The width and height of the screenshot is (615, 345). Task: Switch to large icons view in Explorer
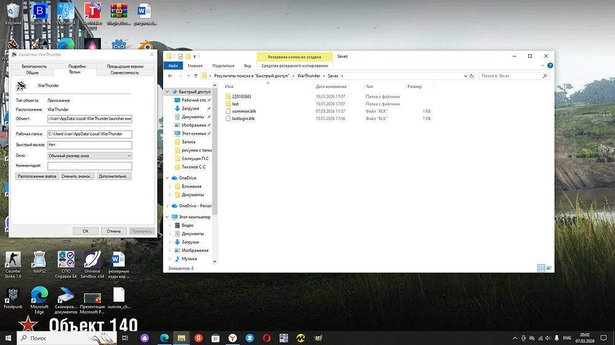(x=550, y=268)
